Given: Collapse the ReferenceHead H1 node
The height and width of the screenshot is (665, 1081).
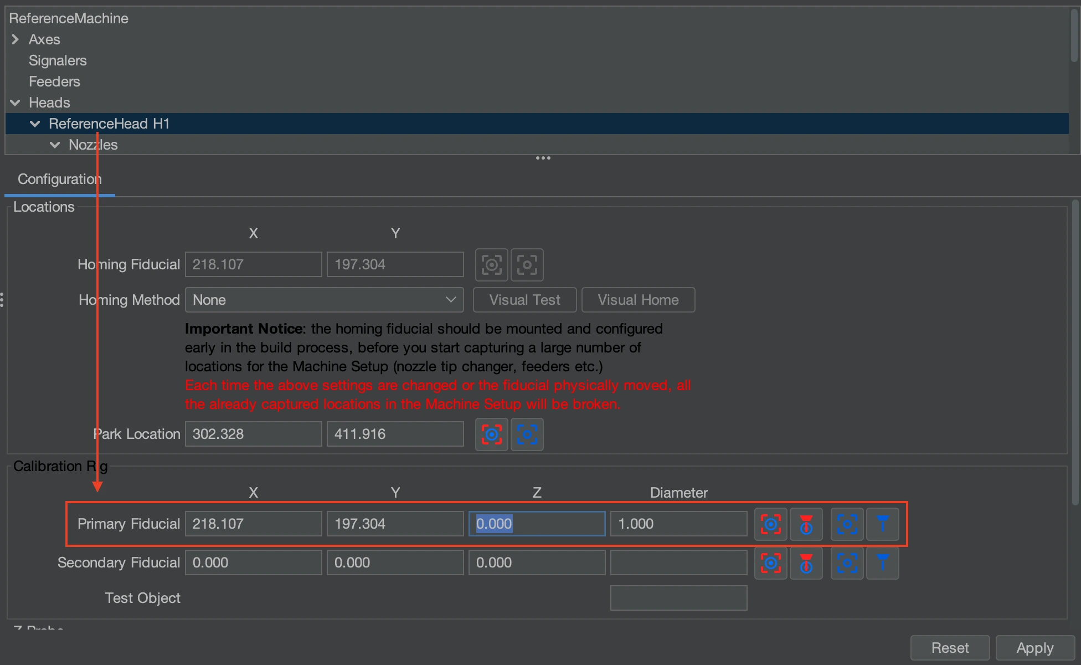Looking at the screenshot, I should tap(35, 124).
